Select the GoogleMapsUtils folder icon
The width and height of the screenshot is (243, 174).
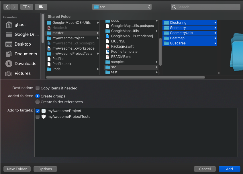[108, 31]
